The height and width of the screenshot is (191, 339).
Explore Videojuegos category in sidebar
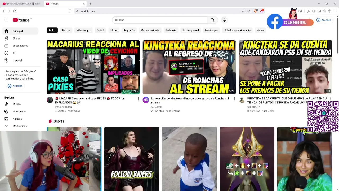click(20, 111)
